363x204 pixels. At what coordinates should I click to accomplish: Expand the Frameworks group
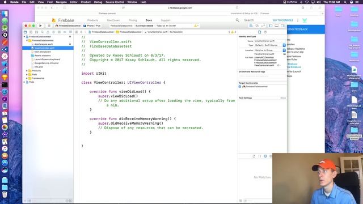27,78
